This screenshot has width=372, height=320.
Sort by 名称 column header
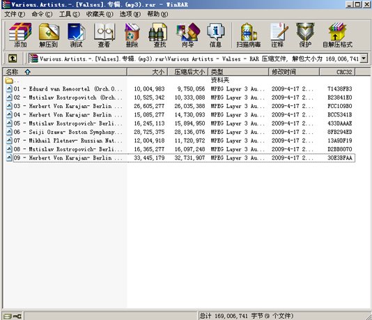point(65,72)
